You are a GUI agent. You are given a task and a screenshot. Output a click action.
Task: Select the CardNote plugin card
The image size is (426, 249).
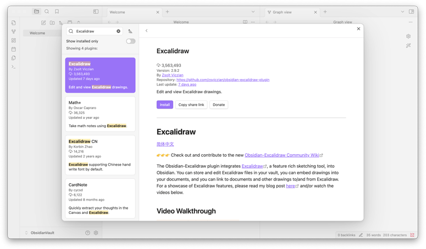point(100,199)
